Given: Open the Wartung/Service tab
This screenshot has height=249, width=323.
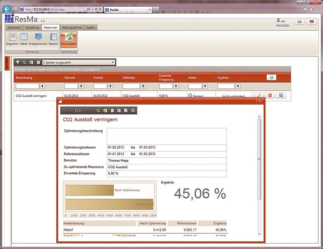Looking at the screenshot, I should (x=72, y=27).
